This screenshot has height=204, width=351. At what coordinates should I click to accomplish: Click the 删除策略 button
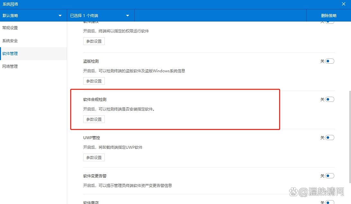[x=328, y=16]
